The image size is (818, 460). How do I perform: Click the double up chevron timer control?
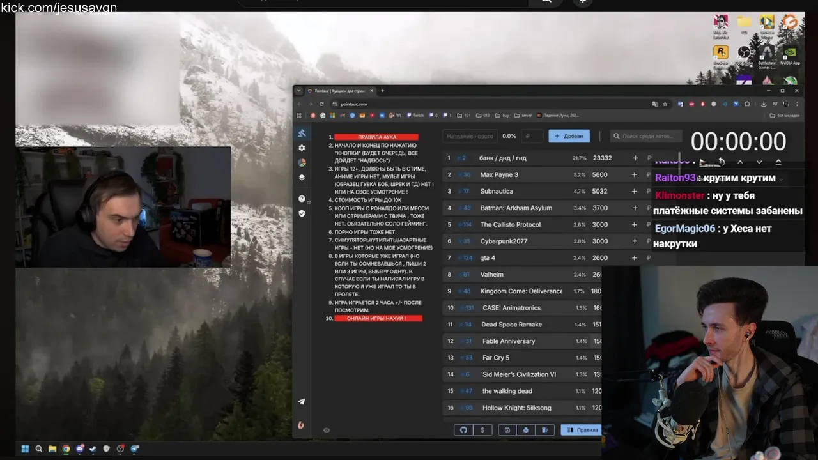(778, 162)
